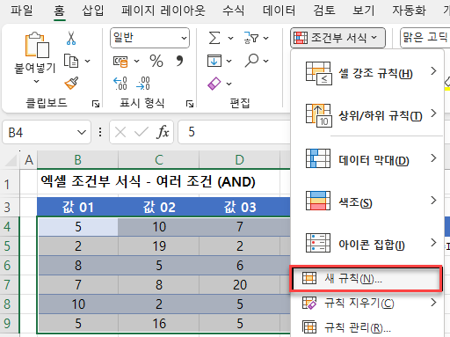Switch to the 페이지 레이아웃 tab
Viewport: 450px width, 337px height.
(x=163, y=11)
